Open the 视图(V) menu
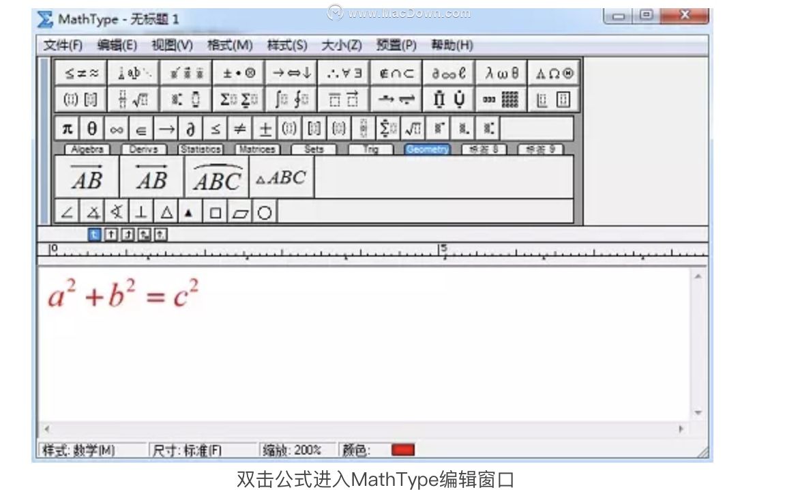798x490 pixels. (172, 45)
